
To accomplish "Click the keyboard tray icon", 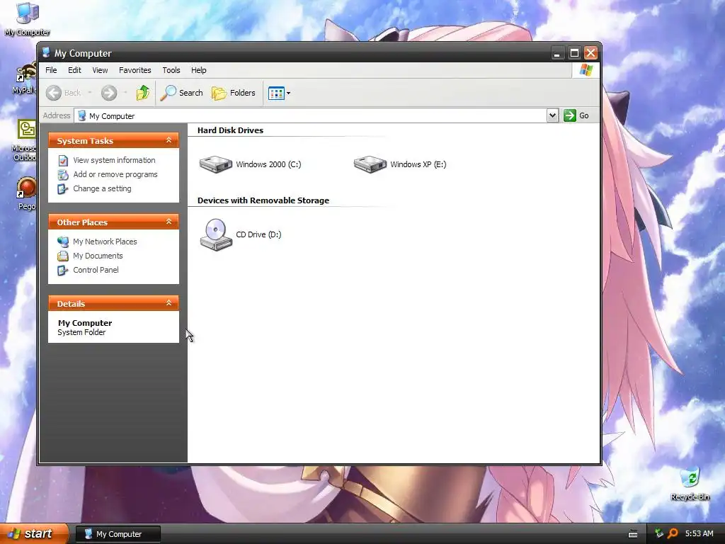I will point(633,534).
